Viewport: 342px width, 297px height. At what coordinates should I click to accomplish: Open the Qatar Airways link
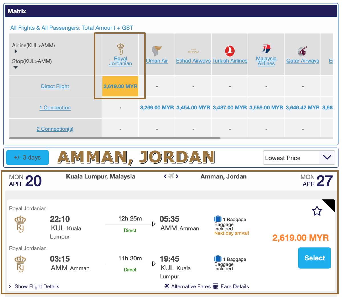(303, 61)
